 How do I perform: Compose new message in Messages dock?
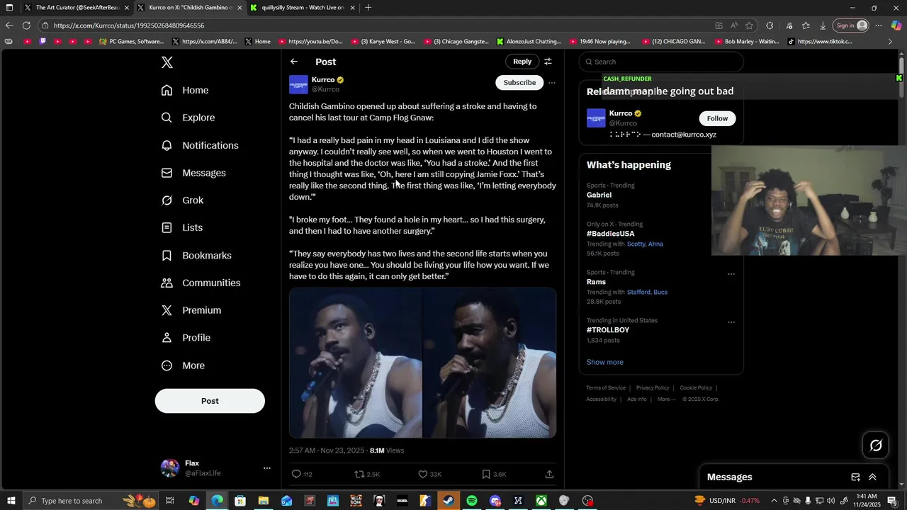coord(855,477)
